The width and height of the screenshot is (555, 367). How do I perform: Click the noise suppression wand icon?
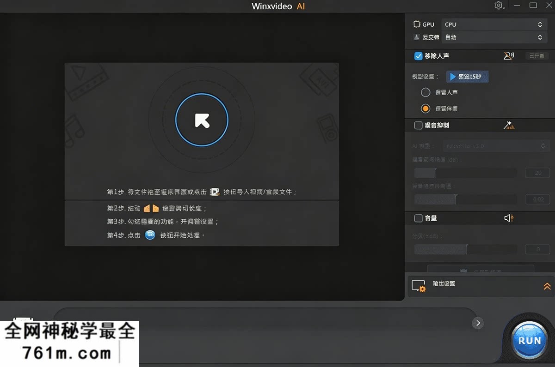509,125
